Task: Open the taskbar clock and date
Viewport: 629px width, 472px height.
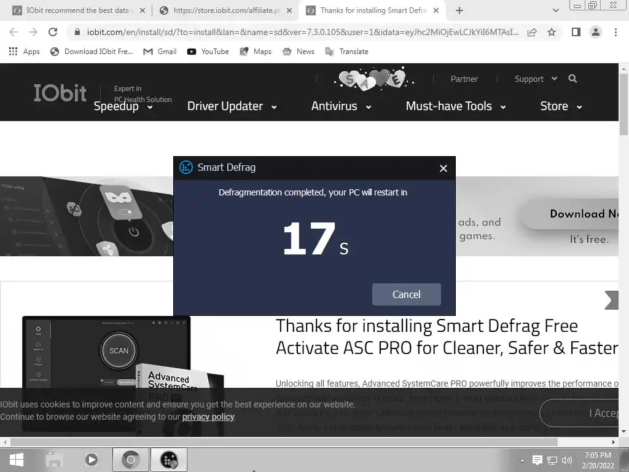Action: point(598,460)
